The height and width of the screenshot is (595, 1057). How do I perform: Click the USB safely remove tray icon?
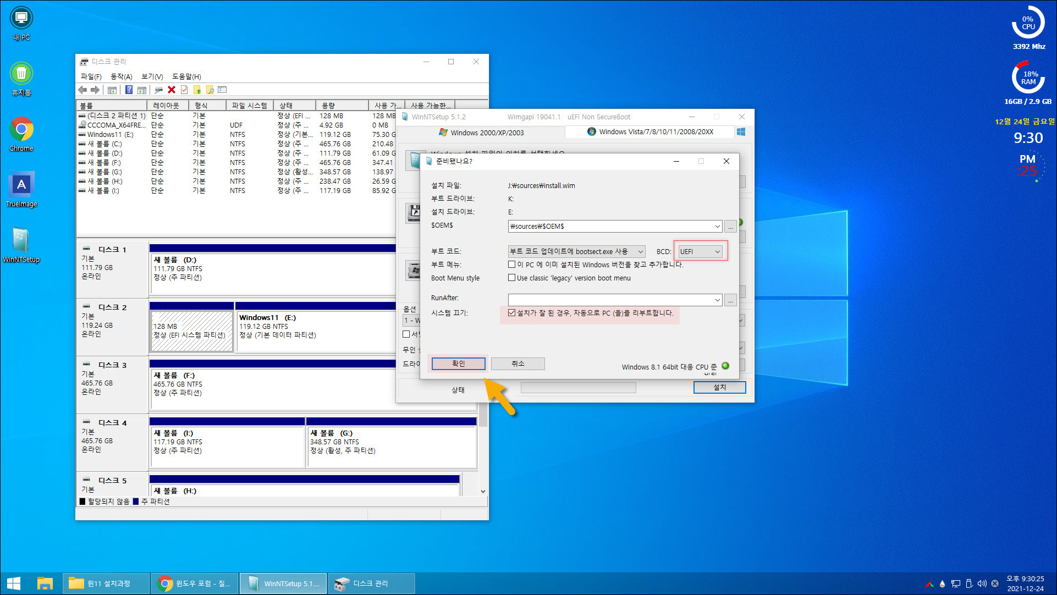coord(969,583)
